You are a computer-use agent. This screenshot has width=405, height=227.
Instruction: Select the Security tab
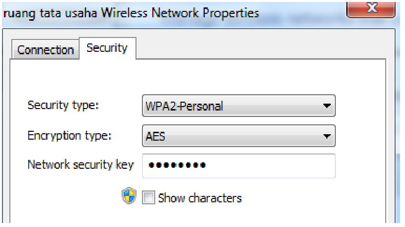click(107, 48)
